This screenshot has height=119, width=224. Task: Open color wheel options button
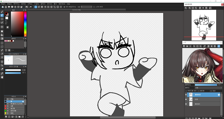(7, 27)
